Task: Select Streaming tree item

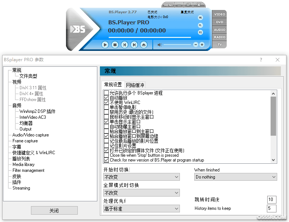Action: [x=21, y=188]
